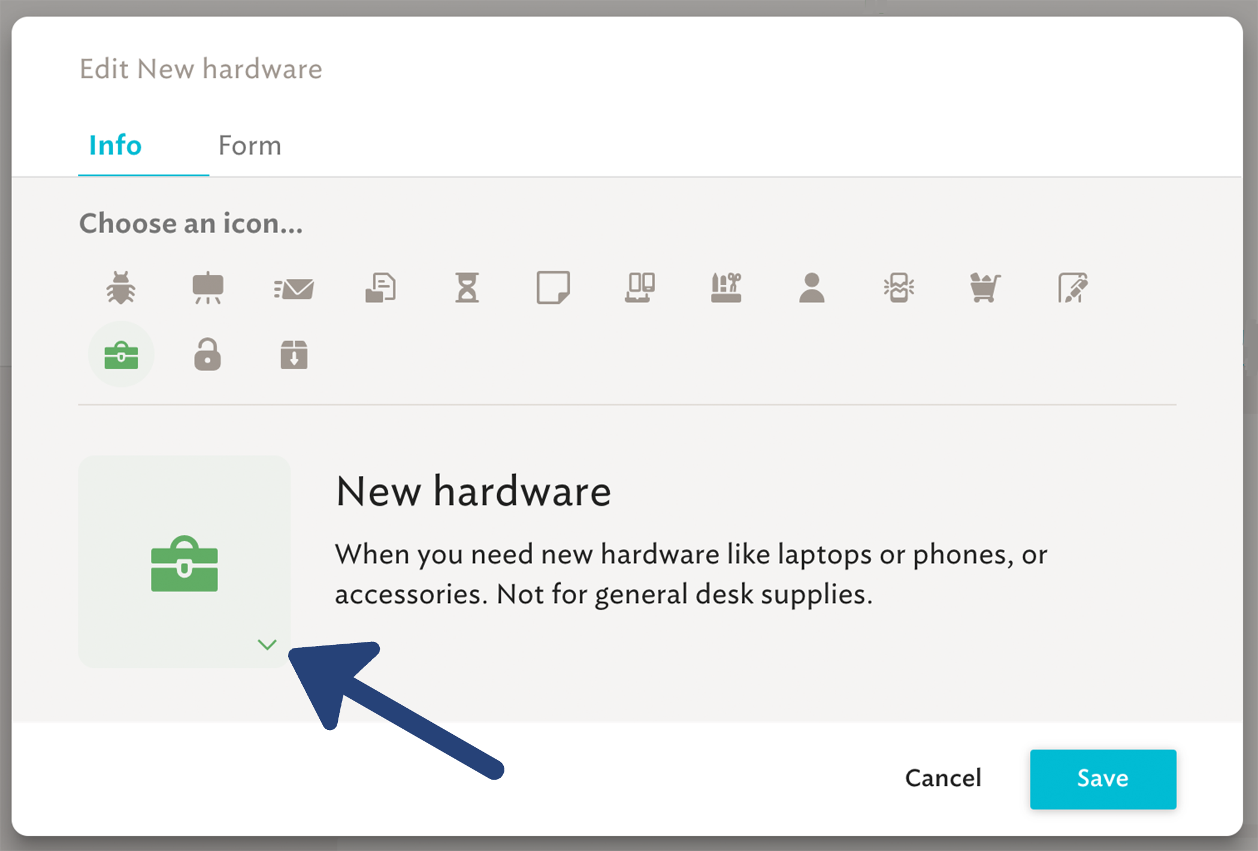Viewport: 1258px width, 851px height.
Task: Choose the presentation board icon
Action: [208, 288]
